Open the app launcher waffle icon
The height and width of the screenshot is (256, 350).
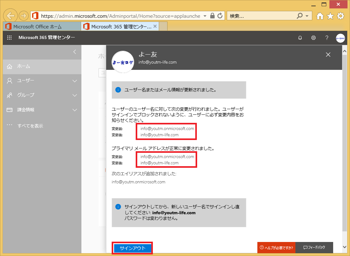pyautogui.click(x=9, y=38)
